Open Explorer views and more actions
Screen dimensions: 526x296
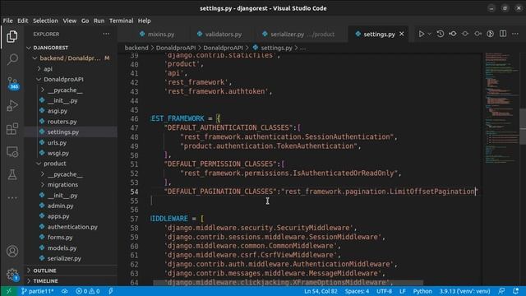click(106, 34)
